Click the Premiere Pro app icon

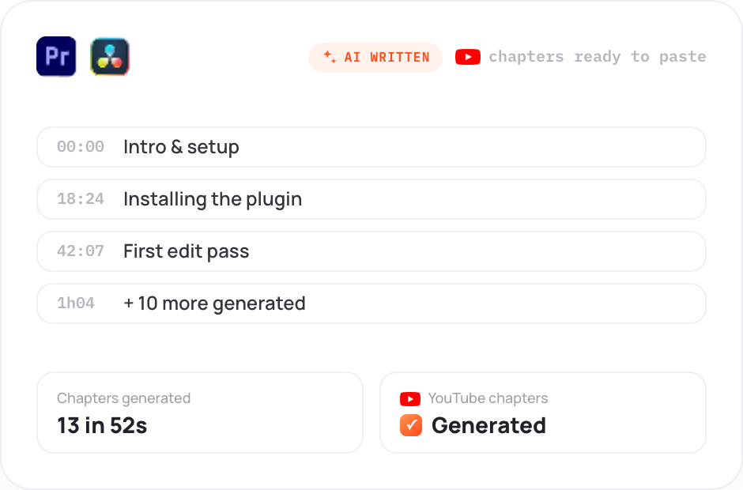click(x=56, y=56)
